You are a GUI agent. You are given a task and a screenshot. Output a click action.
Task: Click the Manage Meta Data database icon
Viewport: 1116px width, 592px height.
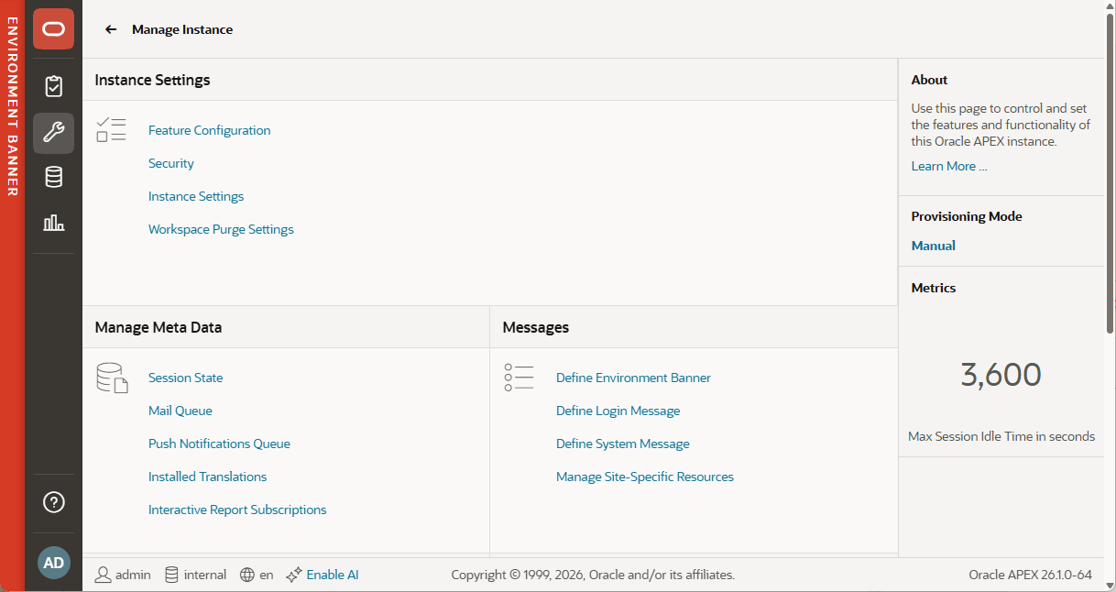click(x=111, y=378)
